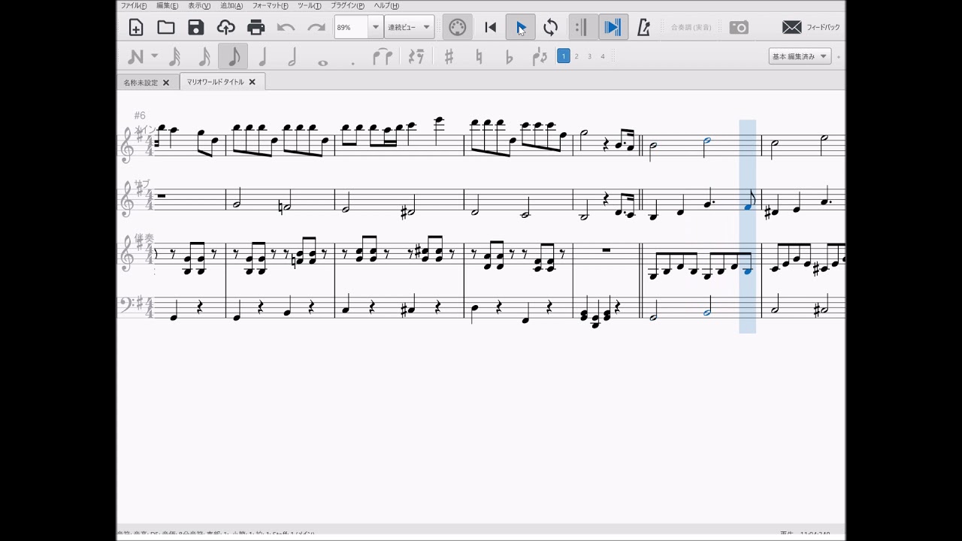Open the feedback envelope icon

click(791, 28)
